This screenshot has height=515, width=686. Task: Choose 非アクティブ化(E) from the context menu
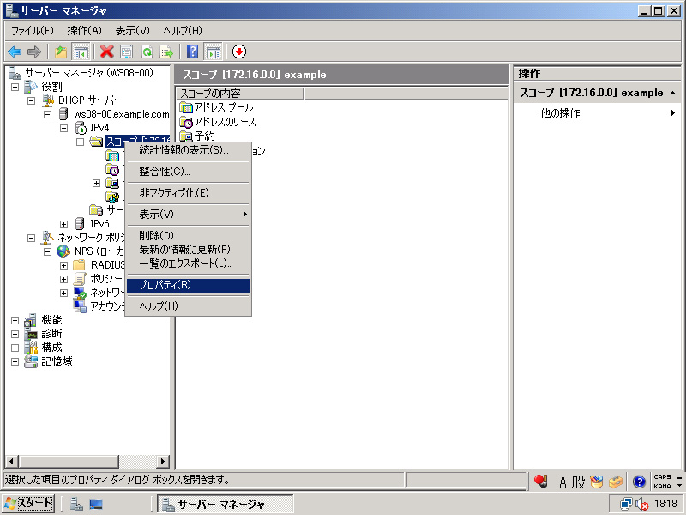(x=173, y=193)
